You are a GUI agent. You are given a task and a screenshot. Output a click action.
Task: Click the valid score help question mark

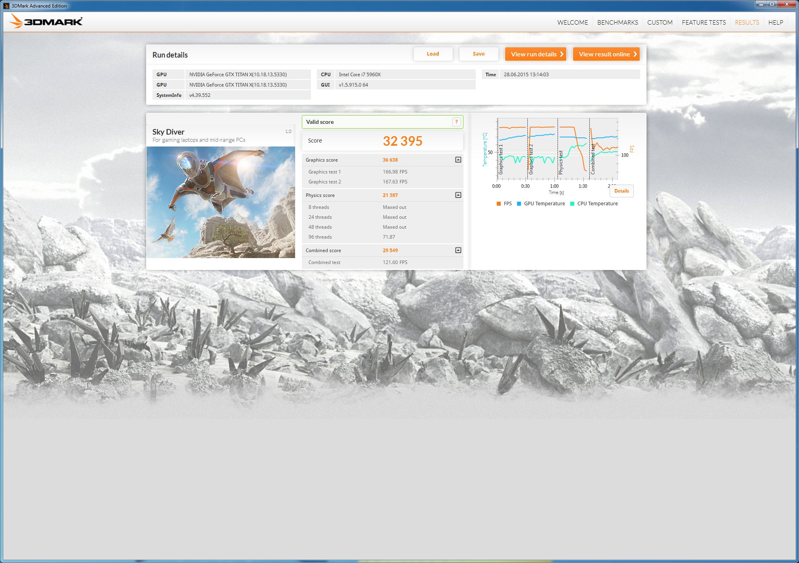point(457,122)
